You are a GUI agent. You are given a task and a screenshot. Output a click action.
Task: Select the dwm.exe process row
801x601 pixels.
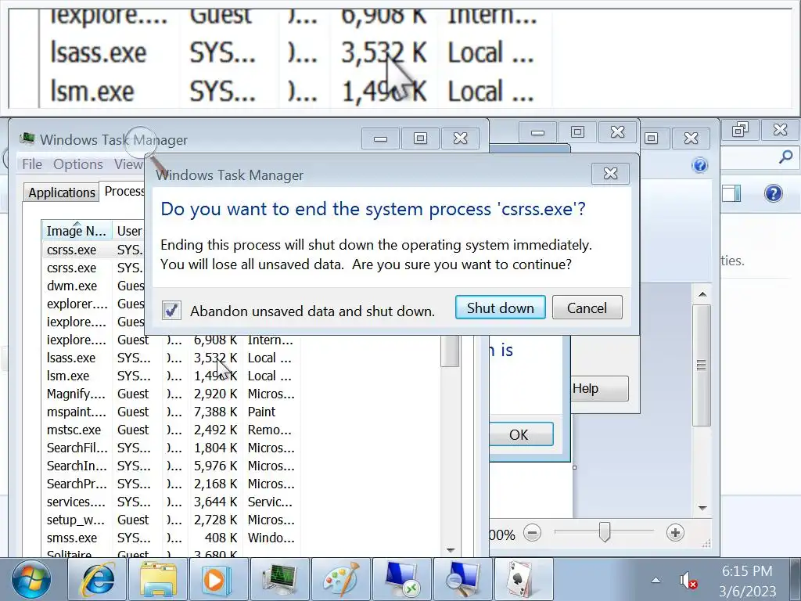(x=94, y=286)
